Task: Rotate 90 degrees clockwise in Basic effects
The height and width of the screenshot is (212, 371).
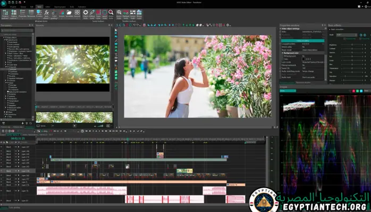Action: [x=365, y=35]
